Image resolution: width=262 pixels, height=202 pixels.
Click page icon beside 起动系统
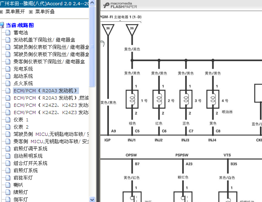[8, 76]
